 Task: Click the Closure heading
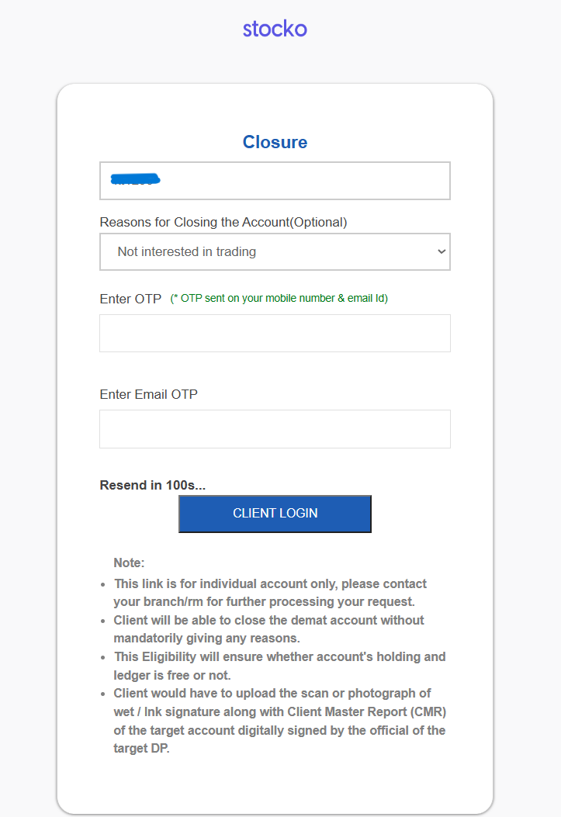tap(275, 142)
